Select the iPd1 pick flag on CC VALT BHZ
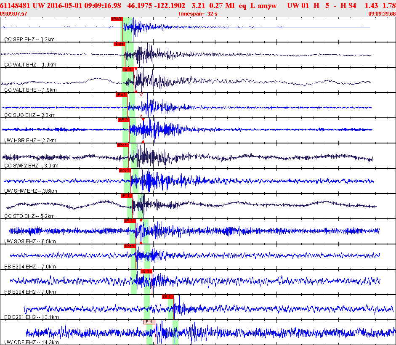The height and width of the screenshot is (345, 396). 119,44
